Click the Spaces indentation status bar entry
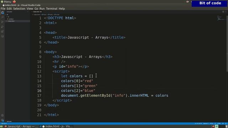 (x=206, y=124)
